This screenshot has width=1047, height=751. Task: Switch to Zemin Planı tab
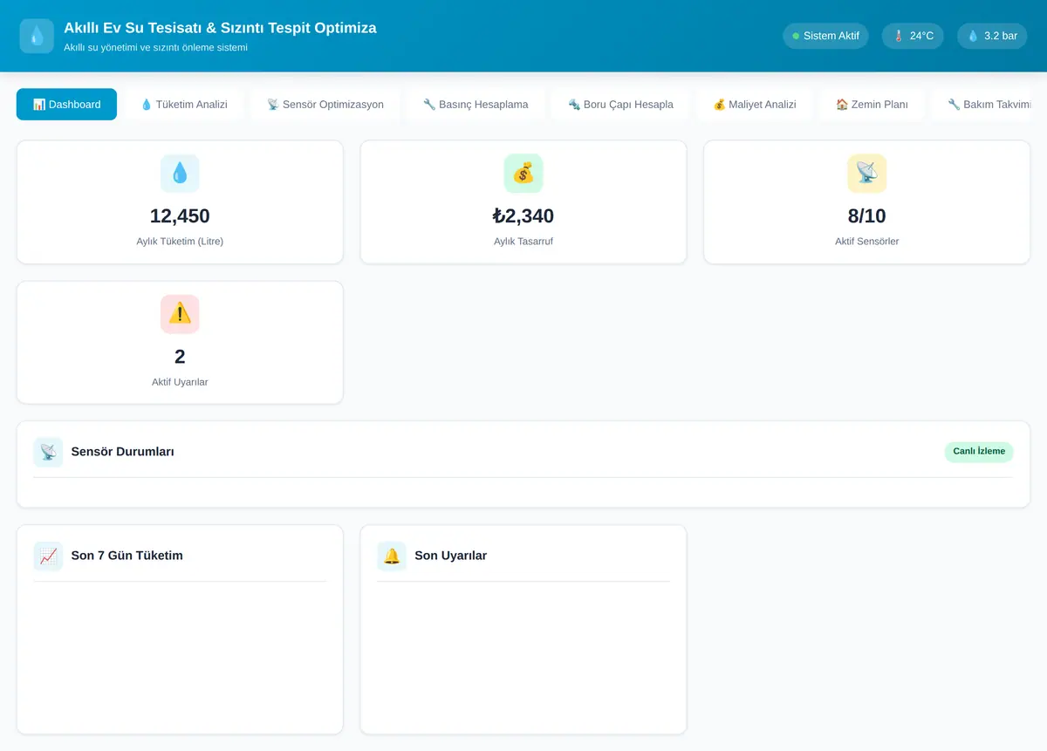pyautogui.click(x=872, y=105)
